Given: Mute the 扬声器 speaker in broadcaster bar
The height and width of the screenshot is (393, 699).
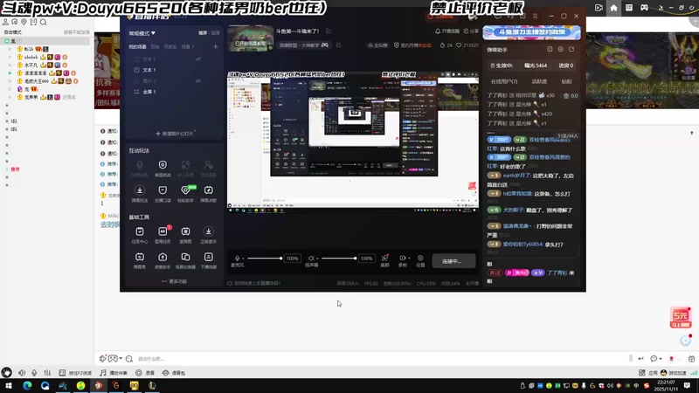Looking at the screenshot, I should (x=311, y=258).
